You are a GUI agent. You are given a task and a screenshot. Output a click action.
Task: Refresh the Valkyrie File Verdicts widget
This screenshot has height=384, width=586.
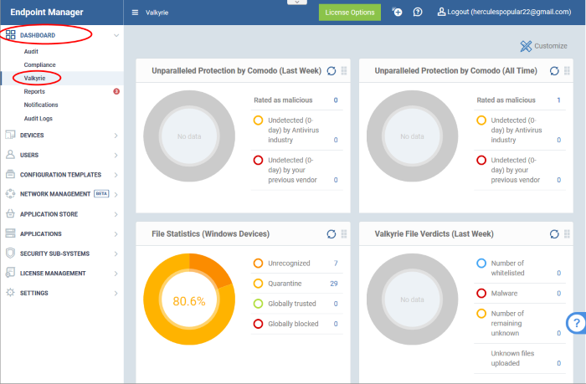point(554,234)
